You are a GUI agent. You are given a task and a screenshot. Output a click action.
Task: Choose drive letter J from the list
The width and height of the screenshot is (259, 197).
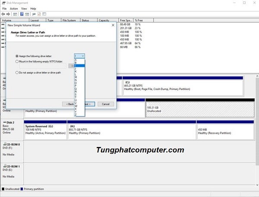(x=79, y=68)
